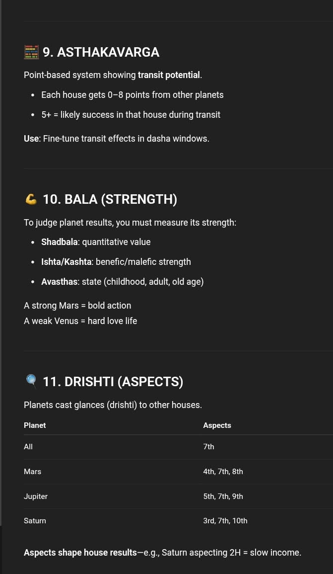
Task: Click the bold "Shadbala" term
Action: tap(59, 242)
